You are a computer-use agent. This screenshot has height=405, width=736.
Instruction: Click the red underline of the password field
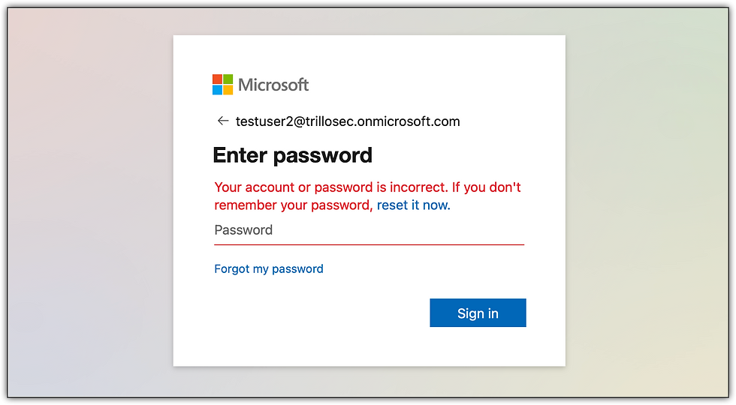369,244
